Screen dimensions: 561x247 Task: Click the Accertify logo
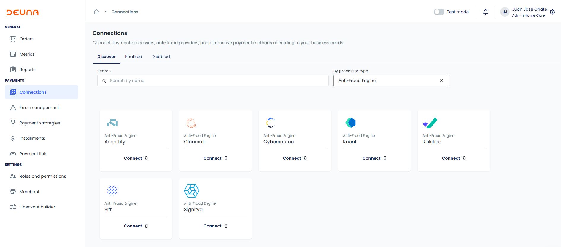112,123
